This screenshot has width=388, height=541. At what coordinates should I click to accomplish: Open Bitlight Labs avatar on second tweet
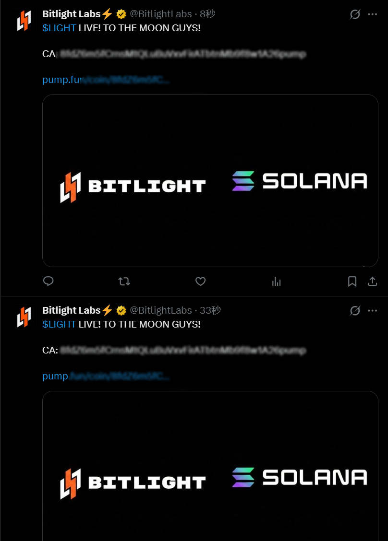[x=24, y=317]
